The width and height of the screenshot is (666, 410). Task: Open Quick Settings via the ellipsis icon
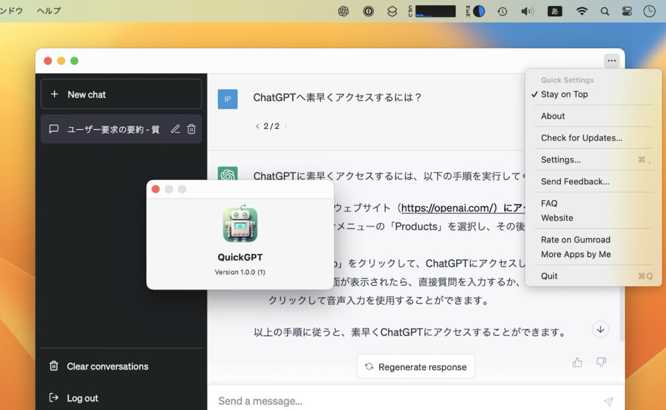pyautogui.click(x=611, y=61)
